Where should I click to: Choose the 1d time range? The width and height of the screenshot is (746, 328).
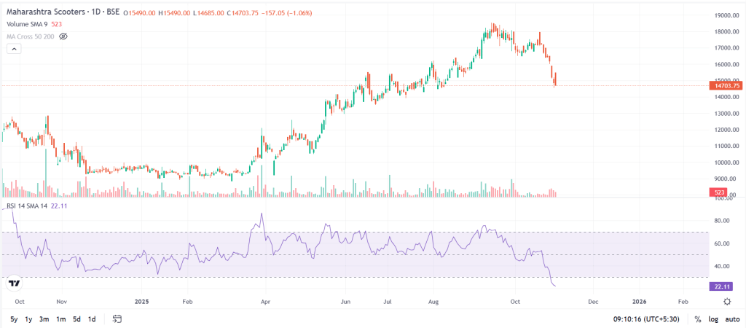click(92, 319)
